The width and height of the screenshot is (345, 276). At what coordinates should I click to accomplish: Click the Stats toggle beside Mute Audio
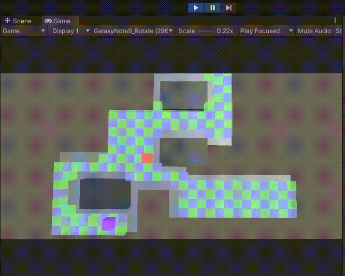coord(339,31)
